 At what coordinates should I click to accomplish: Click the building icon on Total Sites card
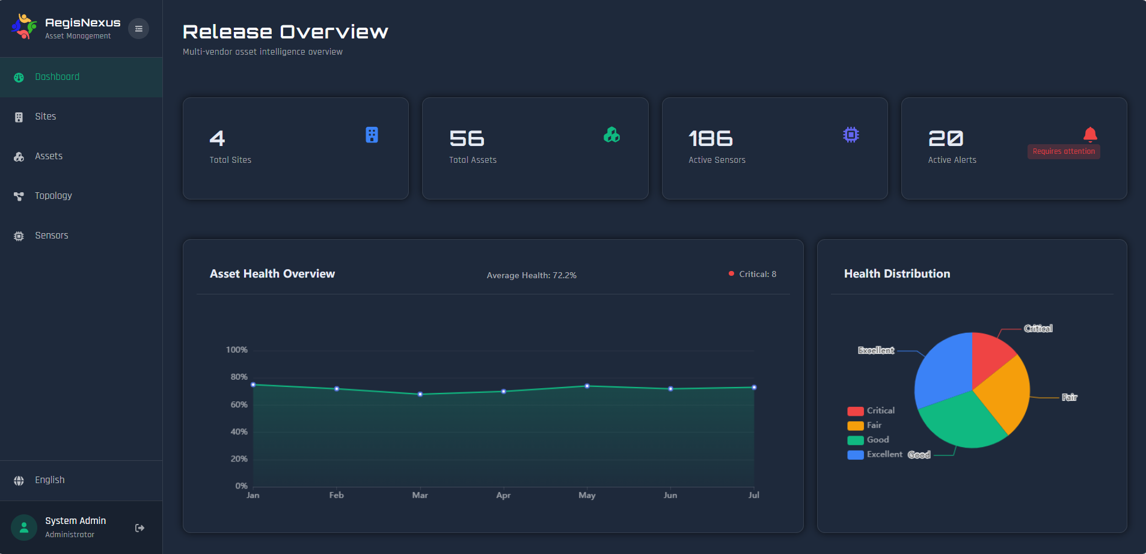click(x=372, y=135)
